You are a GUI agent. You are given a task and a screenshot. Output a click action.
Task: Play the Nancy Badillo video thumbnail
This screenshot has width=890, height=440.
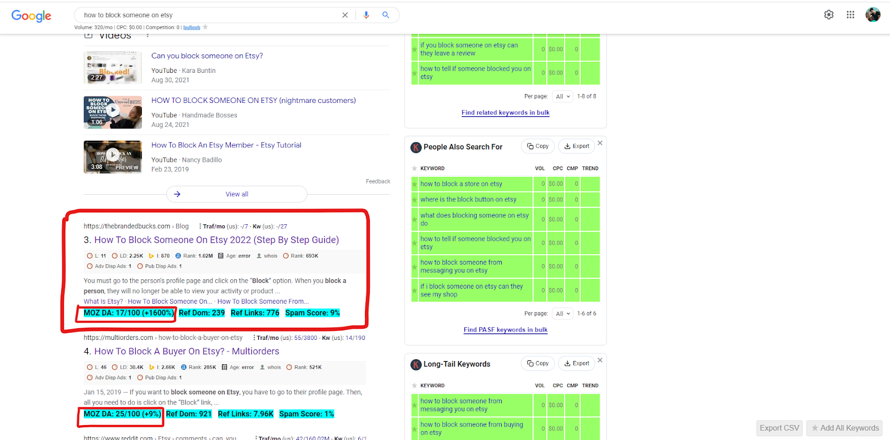pyautogui.click(x=113, y=157)
